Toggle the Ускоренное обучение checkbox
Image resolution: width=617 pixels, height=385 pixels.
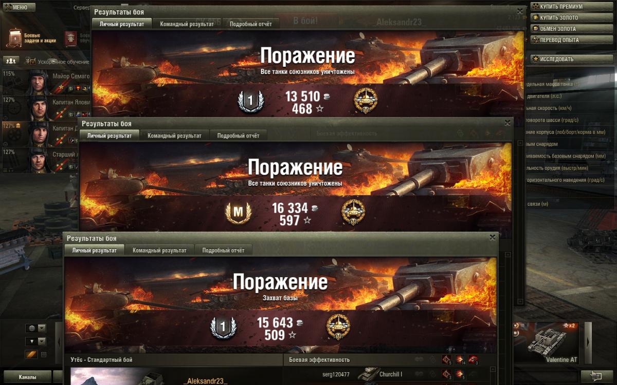[33, 61]
